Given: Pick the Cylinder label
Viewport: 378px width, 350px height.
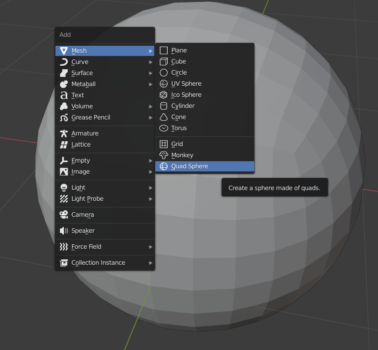Looking at the screenshot, I should [183, 106].
